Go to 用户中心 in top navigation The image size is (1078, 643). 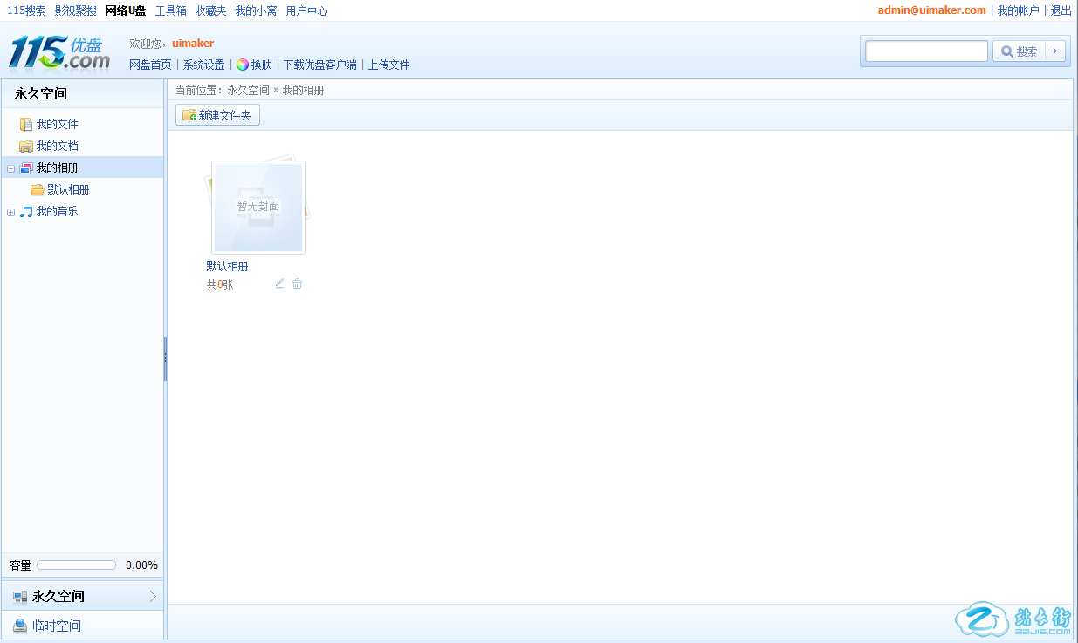(306, 10)
